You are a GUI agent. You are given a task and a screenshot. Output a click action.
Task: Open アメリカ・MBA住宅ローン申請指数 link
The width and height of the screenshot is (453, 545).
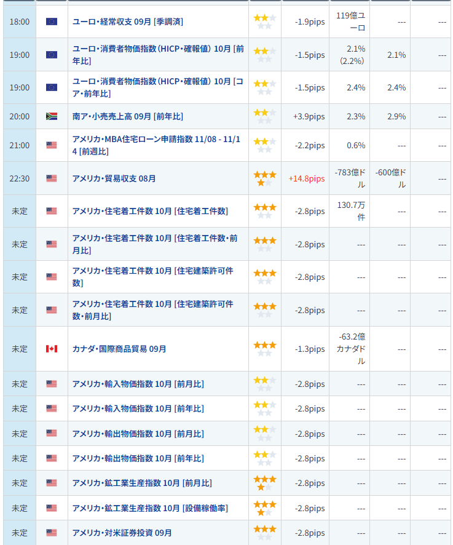(x=157, y=145)
